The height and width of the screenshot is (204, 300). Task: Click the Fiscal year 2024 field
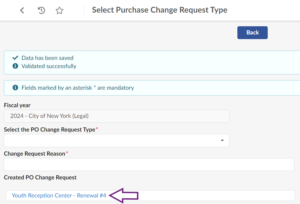coord(116,116)
